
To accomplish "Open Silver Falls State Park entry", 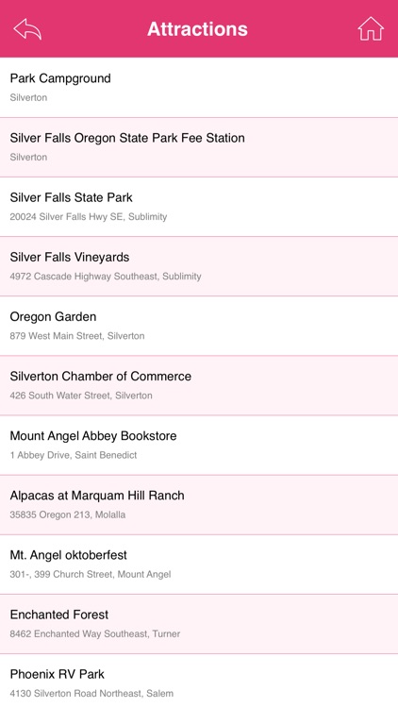I will [199, 207].
